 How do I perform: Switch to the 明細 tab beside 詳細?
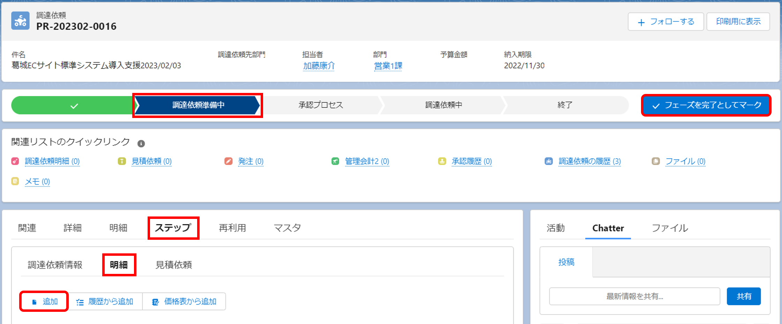(x=118, y=228)
